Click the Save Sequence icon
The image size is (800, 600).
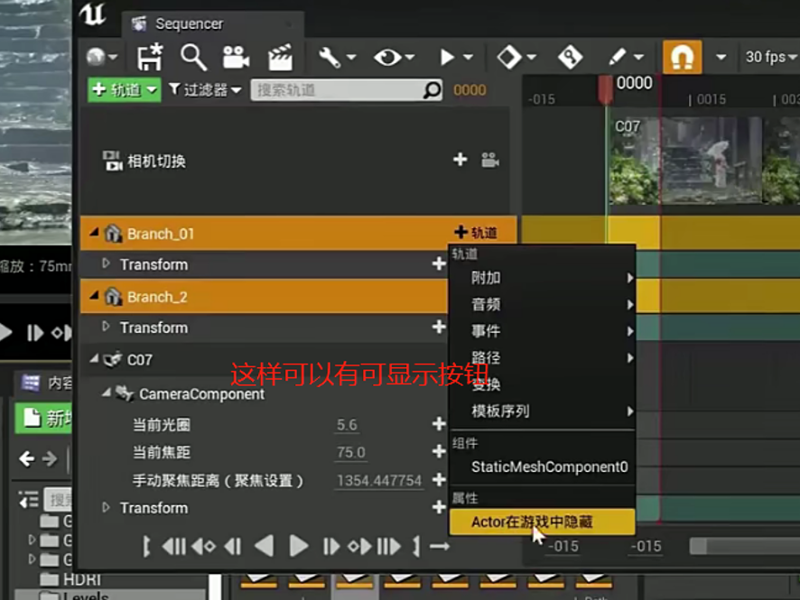[150, 56]
